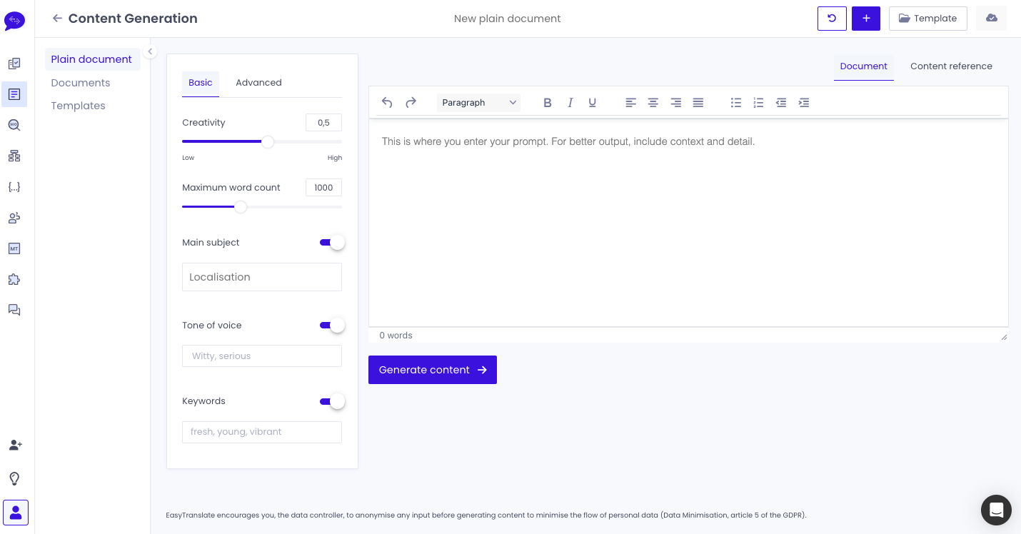Click the cloud save icon
The width and height of the screenshot is (1021, 534).
991,19
